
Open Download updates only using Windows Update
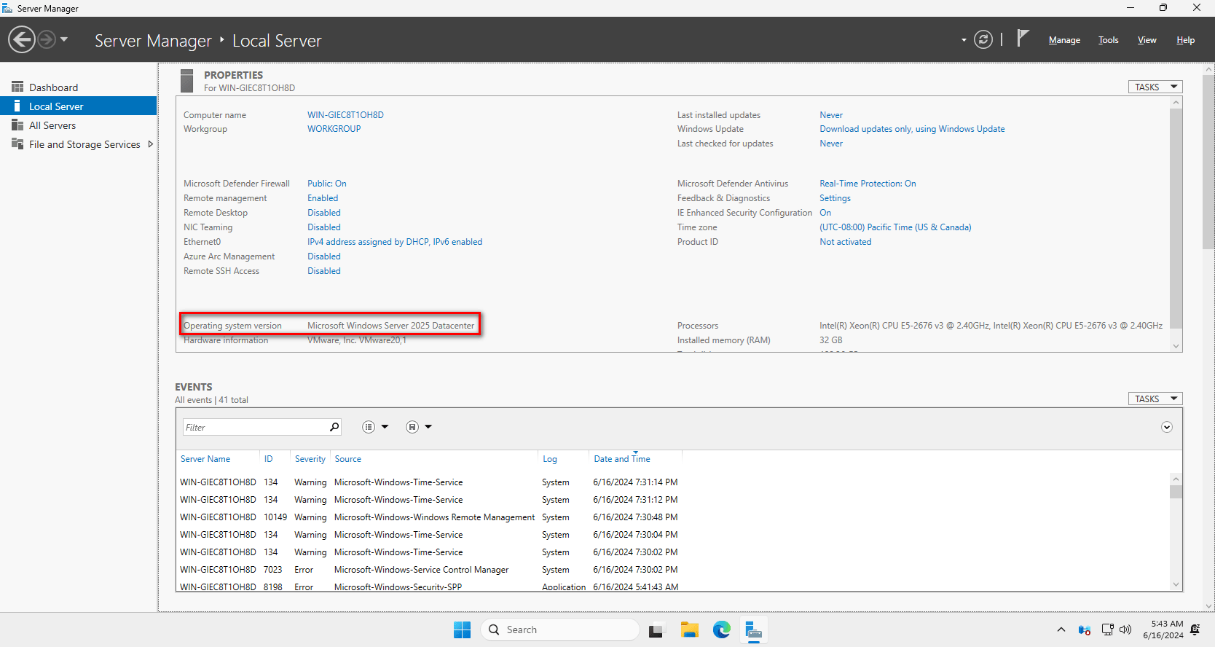[x=912, y=129]
